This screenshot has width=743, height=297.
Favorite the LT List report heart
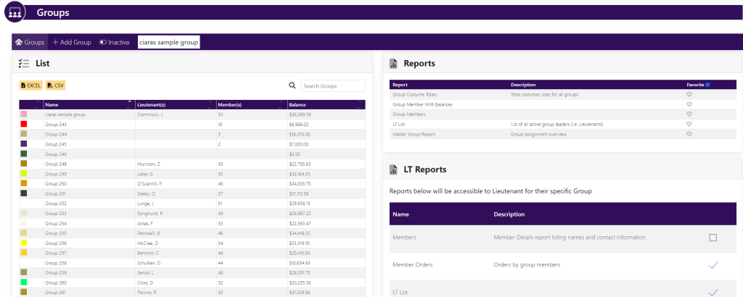[689, 125]
